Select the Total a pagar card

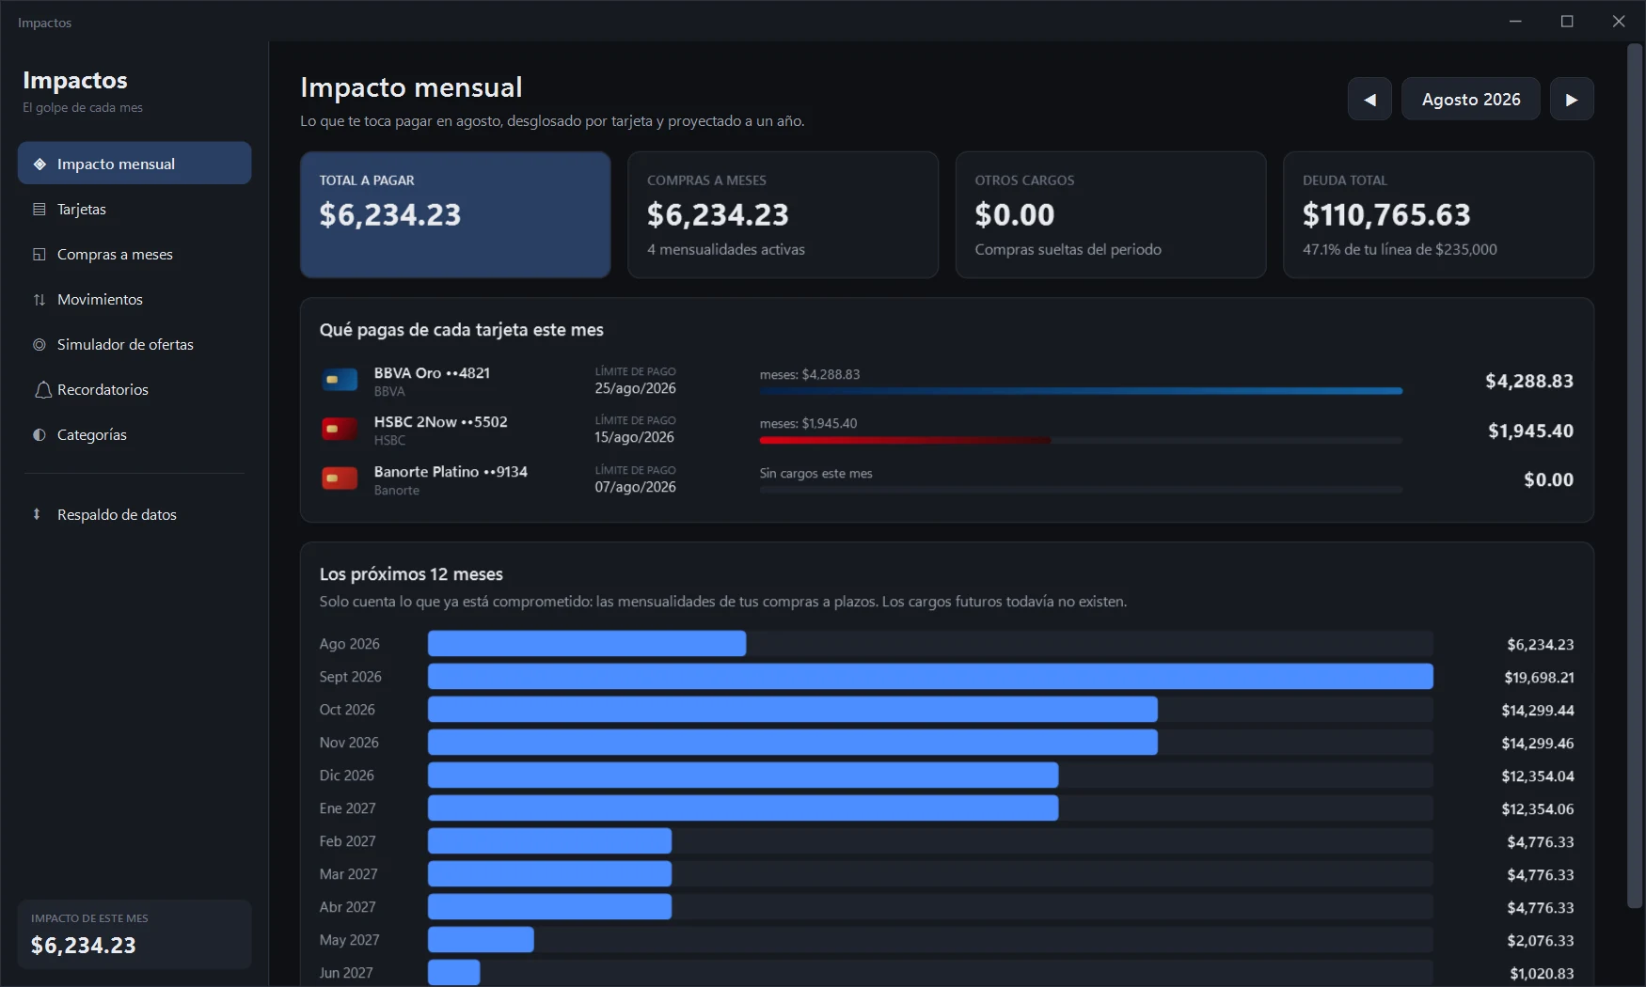click(x=455, y=214)
